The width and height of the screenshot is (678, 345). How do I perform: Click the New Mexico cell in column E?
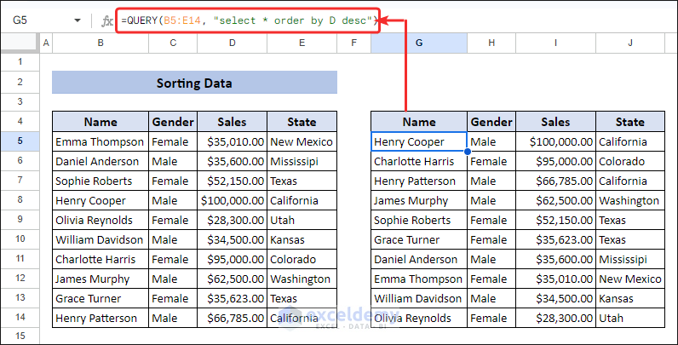coord(302,141)
